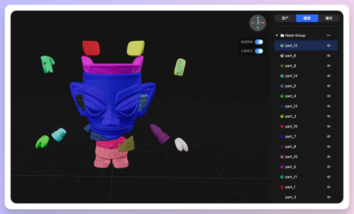Click the cyan cube icon beside part_14

[282, 76]
